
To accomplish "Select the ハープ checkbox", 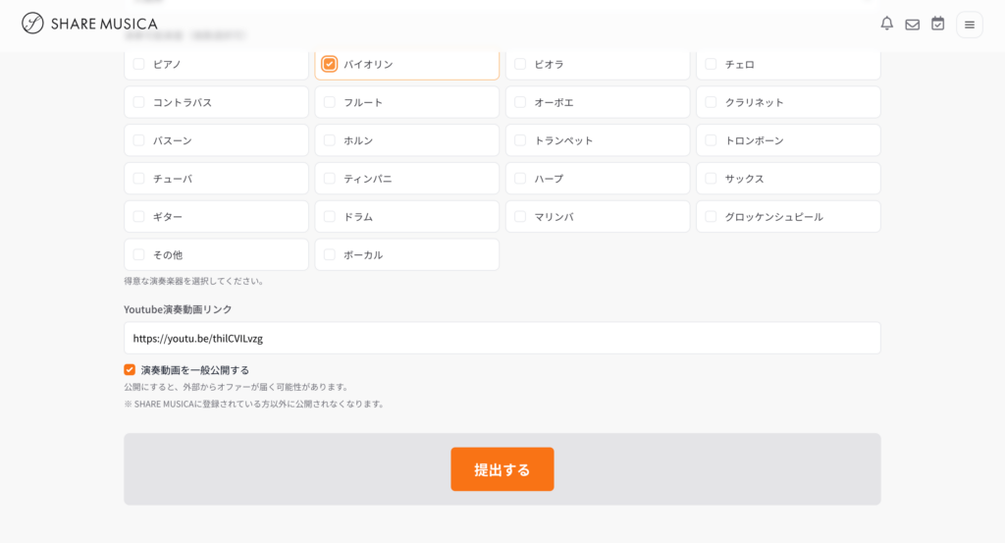I will coord(520,179).
